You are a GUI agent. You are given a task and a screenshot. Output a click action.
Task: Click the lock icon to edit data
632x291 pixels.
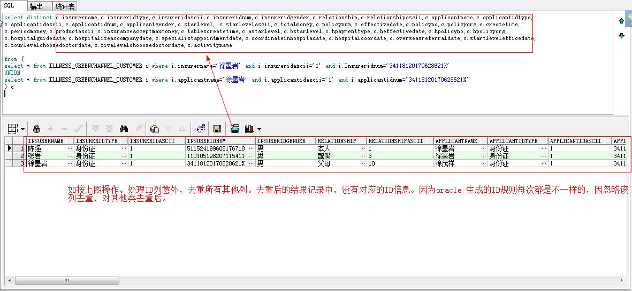pyautogui.click(x=37, y=129)
